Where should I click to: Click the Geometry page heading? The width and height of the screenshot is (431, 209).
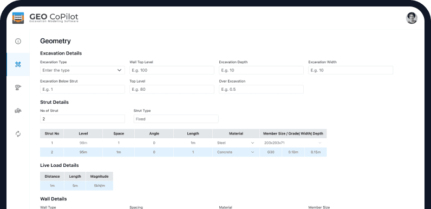pos(56,41)
